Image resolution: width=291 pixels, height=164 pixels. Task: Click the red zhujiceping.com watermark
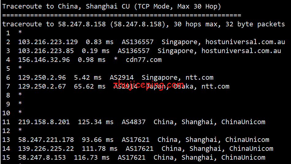[x=148, y=85]
